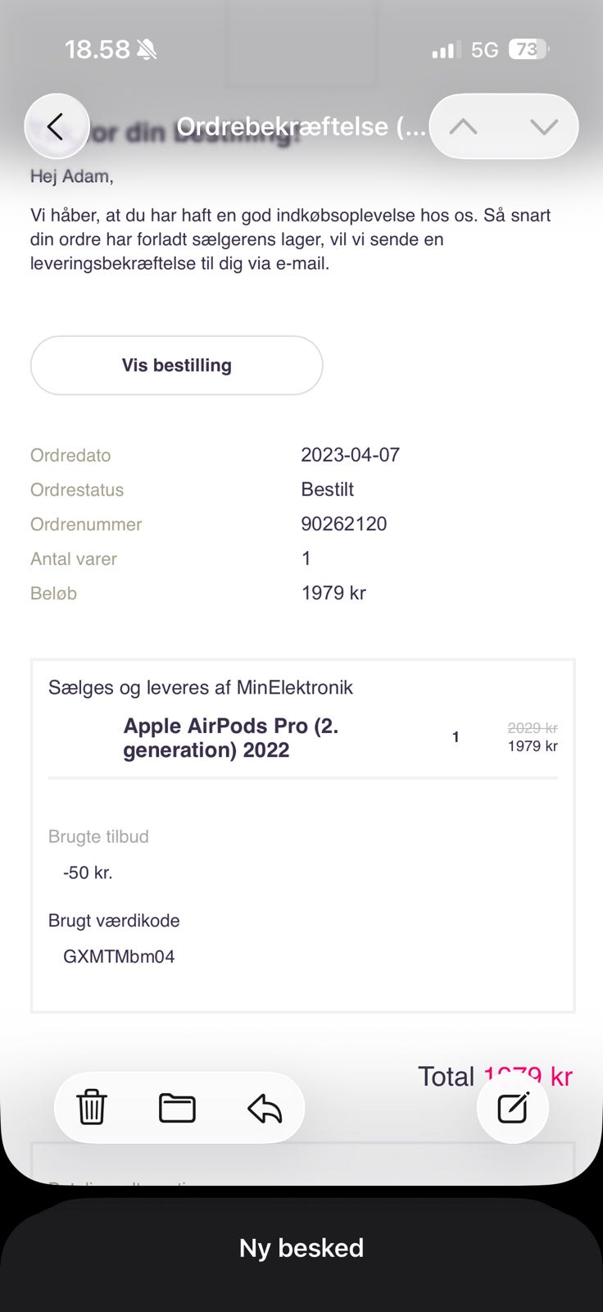Tap the battery indicator in status bar
The height and width of the screenshot is (1312, 603).
528,50
